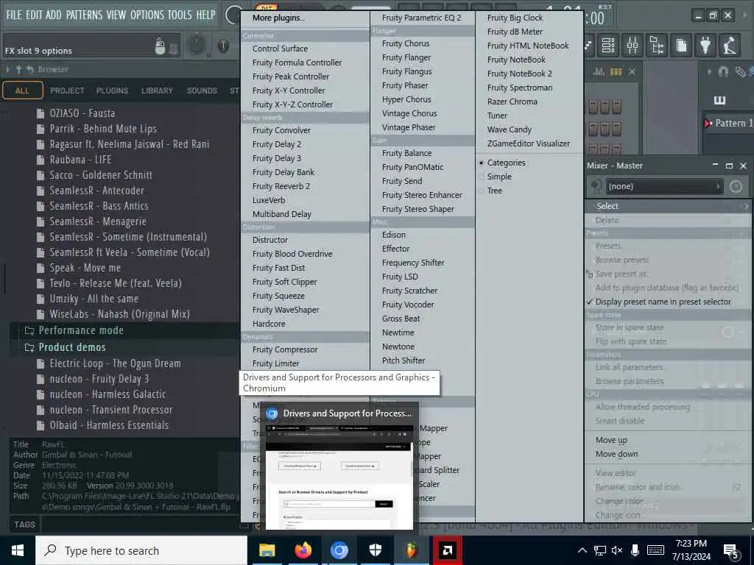The width and height of the screenshot is (754, 565).
Task: Choose Gross Beat from Misc plugins
Action: (401, 319)
